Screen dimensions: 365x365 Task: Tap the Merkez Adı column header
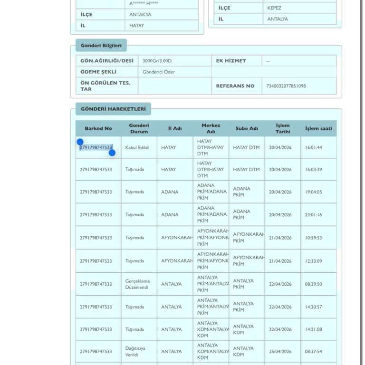pos(211,128)
